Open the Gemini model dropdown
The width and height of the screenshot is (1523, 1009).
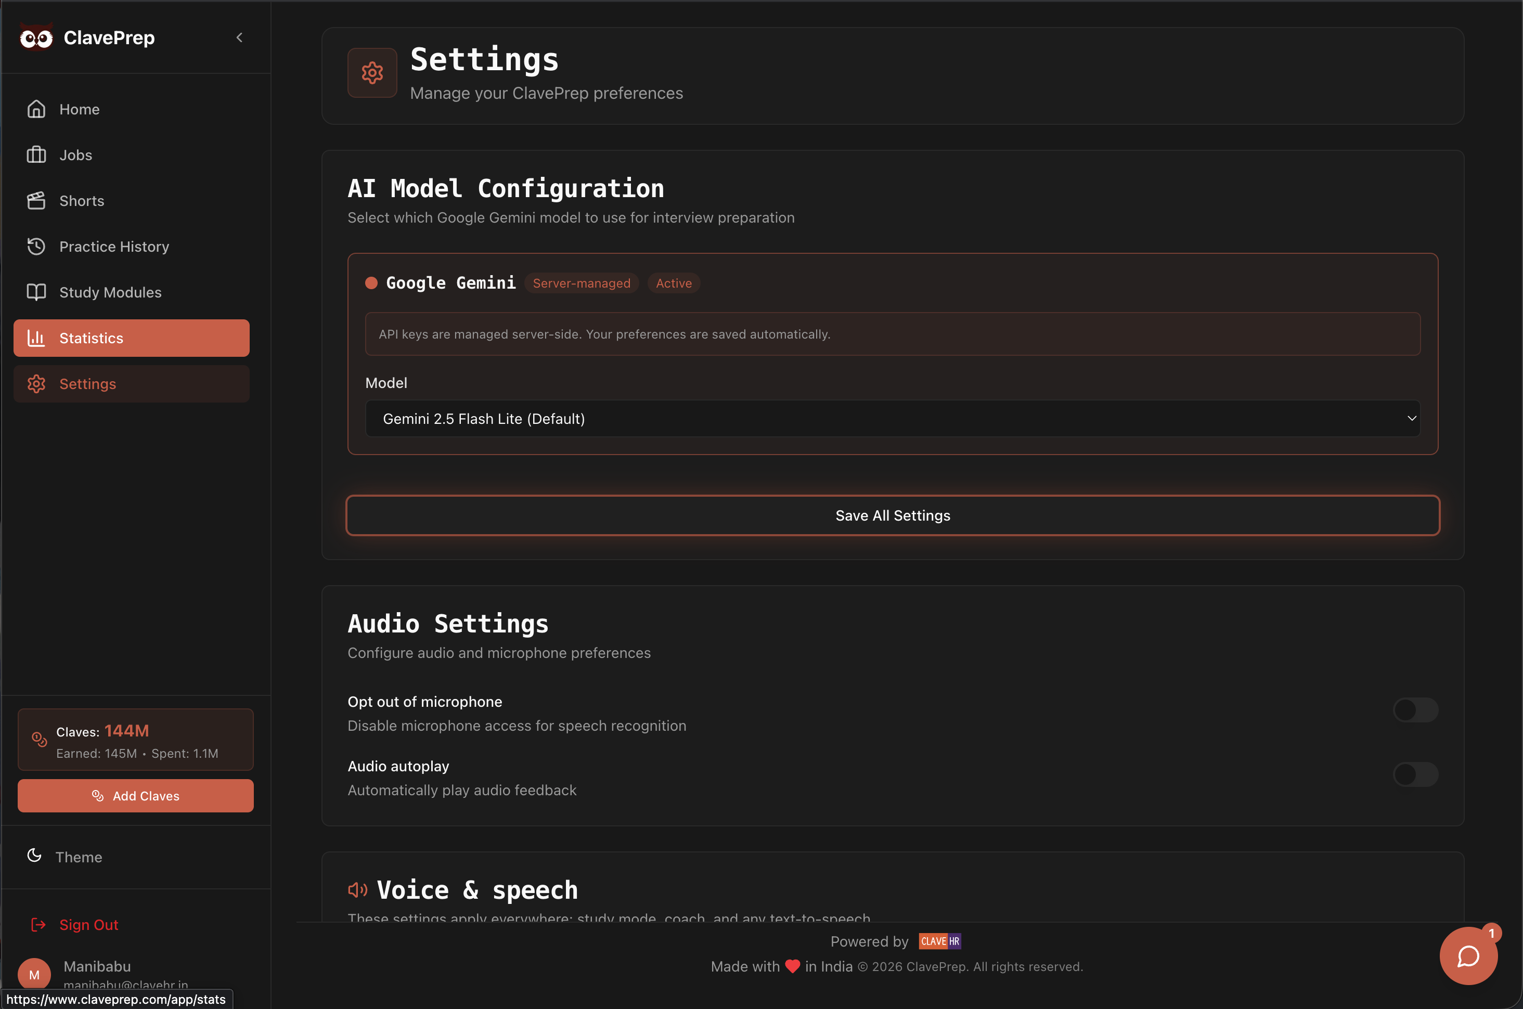pyautogui.click(x=893, y=419)
